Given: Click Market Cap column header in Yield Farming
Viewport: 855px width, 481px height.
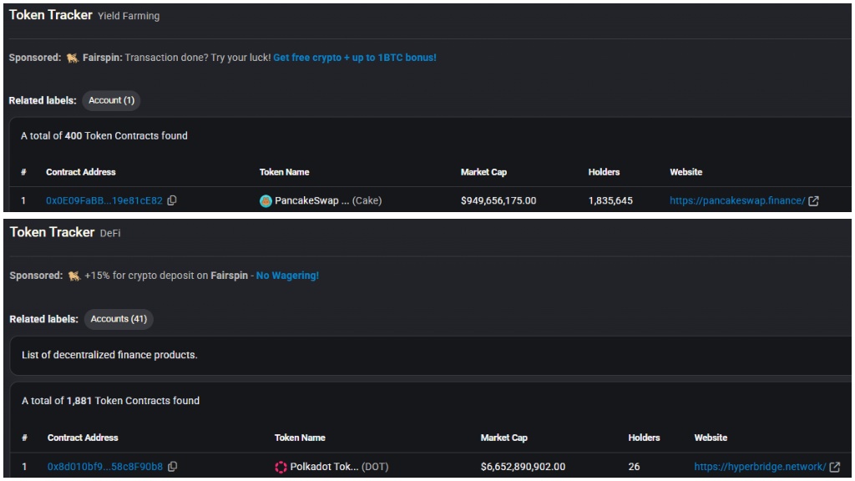Looking at the screenshot, I should click(x=483, y=172).
